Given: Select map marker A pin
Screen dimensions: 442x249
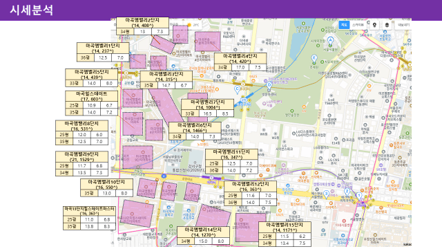Looking at the screenshot, I should (330, 41).
